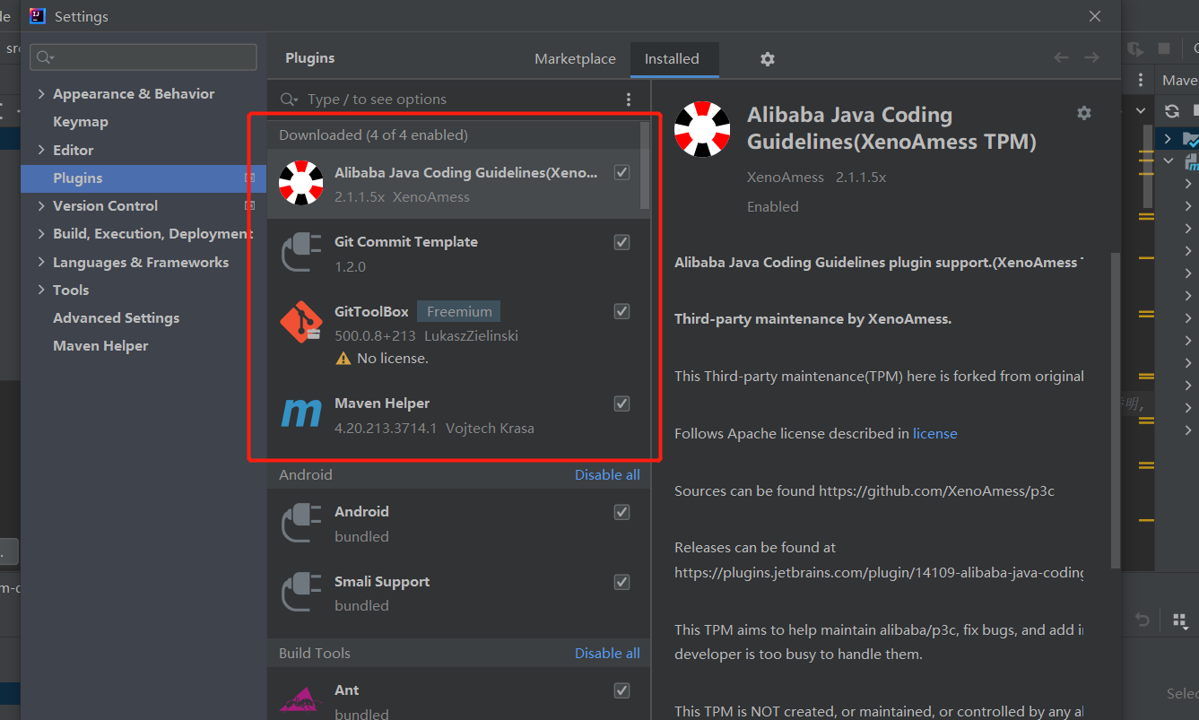1199x720 pixels.
Task: Select the Git Commit Template plugin name
Action: coord(406,242)
